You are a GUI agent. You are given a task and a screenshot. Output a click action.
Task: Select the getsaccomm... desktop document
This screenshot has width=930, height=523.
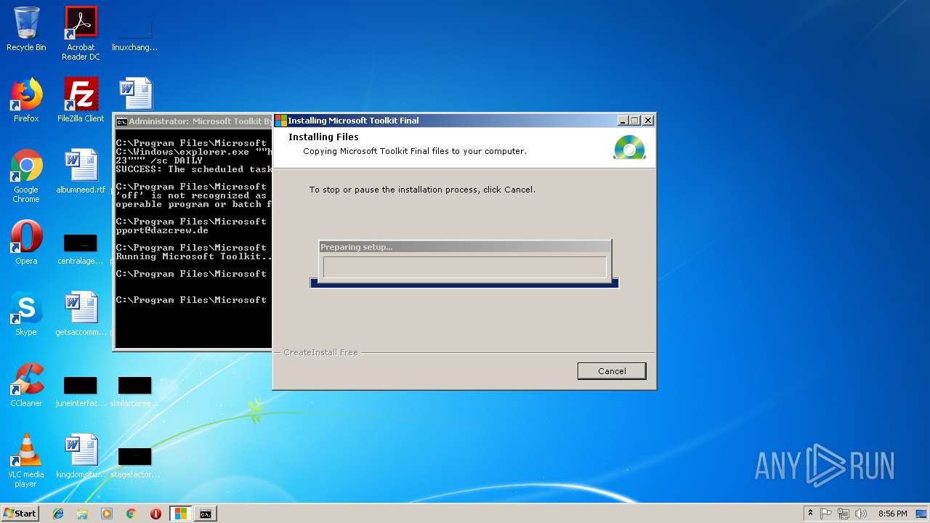(81, 314)
